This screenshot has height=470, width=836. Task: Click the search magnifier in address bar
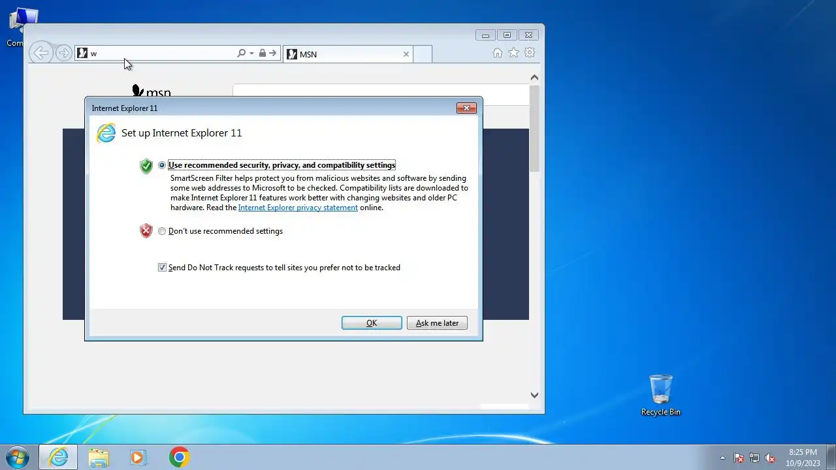click(x=241, y=53)
